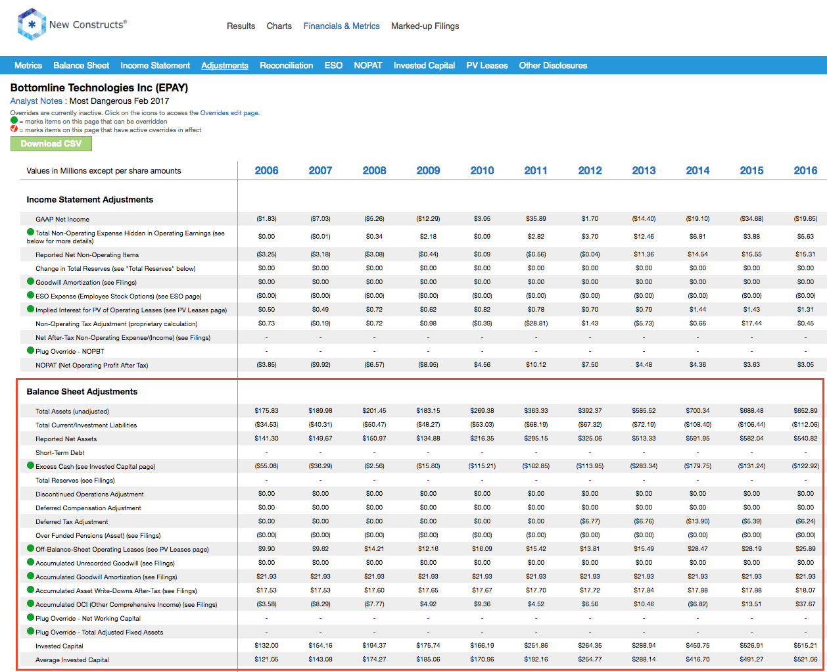The width and height of the screenshot is (827, 672).
Task: Open the Income Statement tab
Action: pyautogui.click(x=155, y=66)
